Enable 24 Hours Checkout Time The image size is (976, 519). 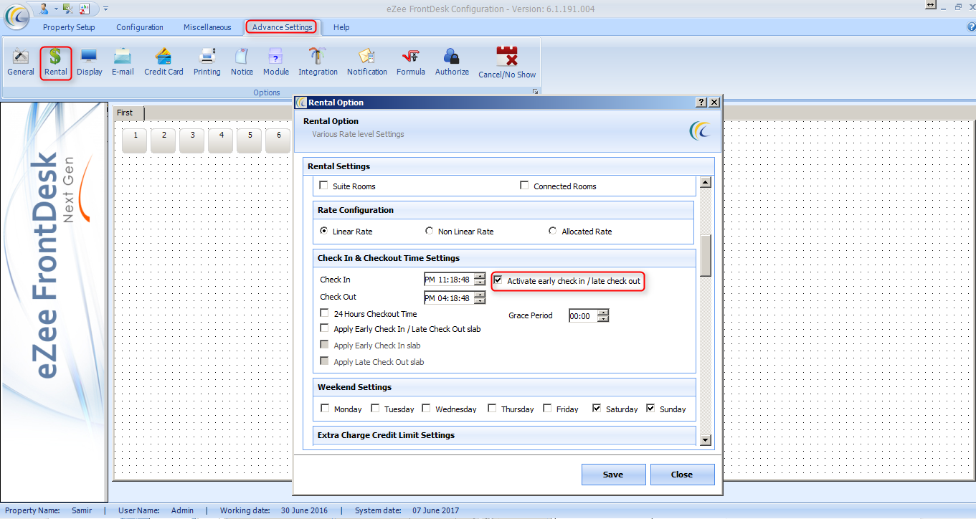325,313
